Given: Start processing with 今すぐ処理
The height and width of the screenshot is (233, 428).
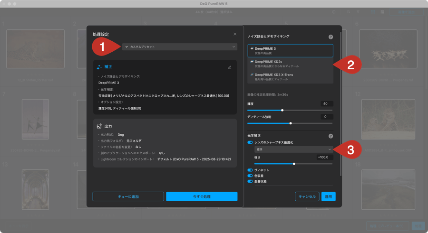Looking at the screenshot, I should pos(202,196).
